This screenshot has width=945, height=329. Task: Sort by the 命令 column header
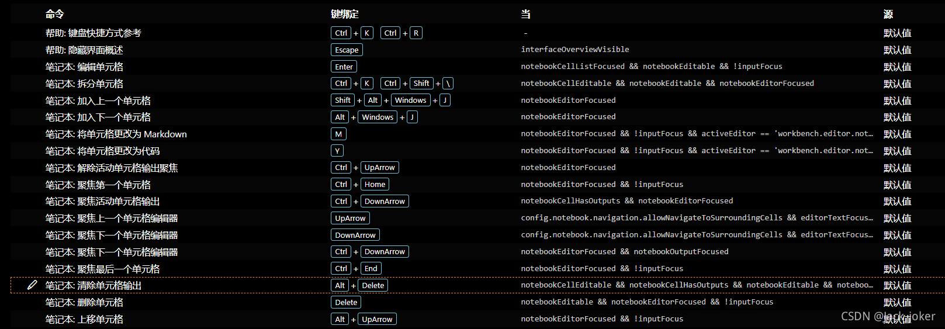pos(55,14)
